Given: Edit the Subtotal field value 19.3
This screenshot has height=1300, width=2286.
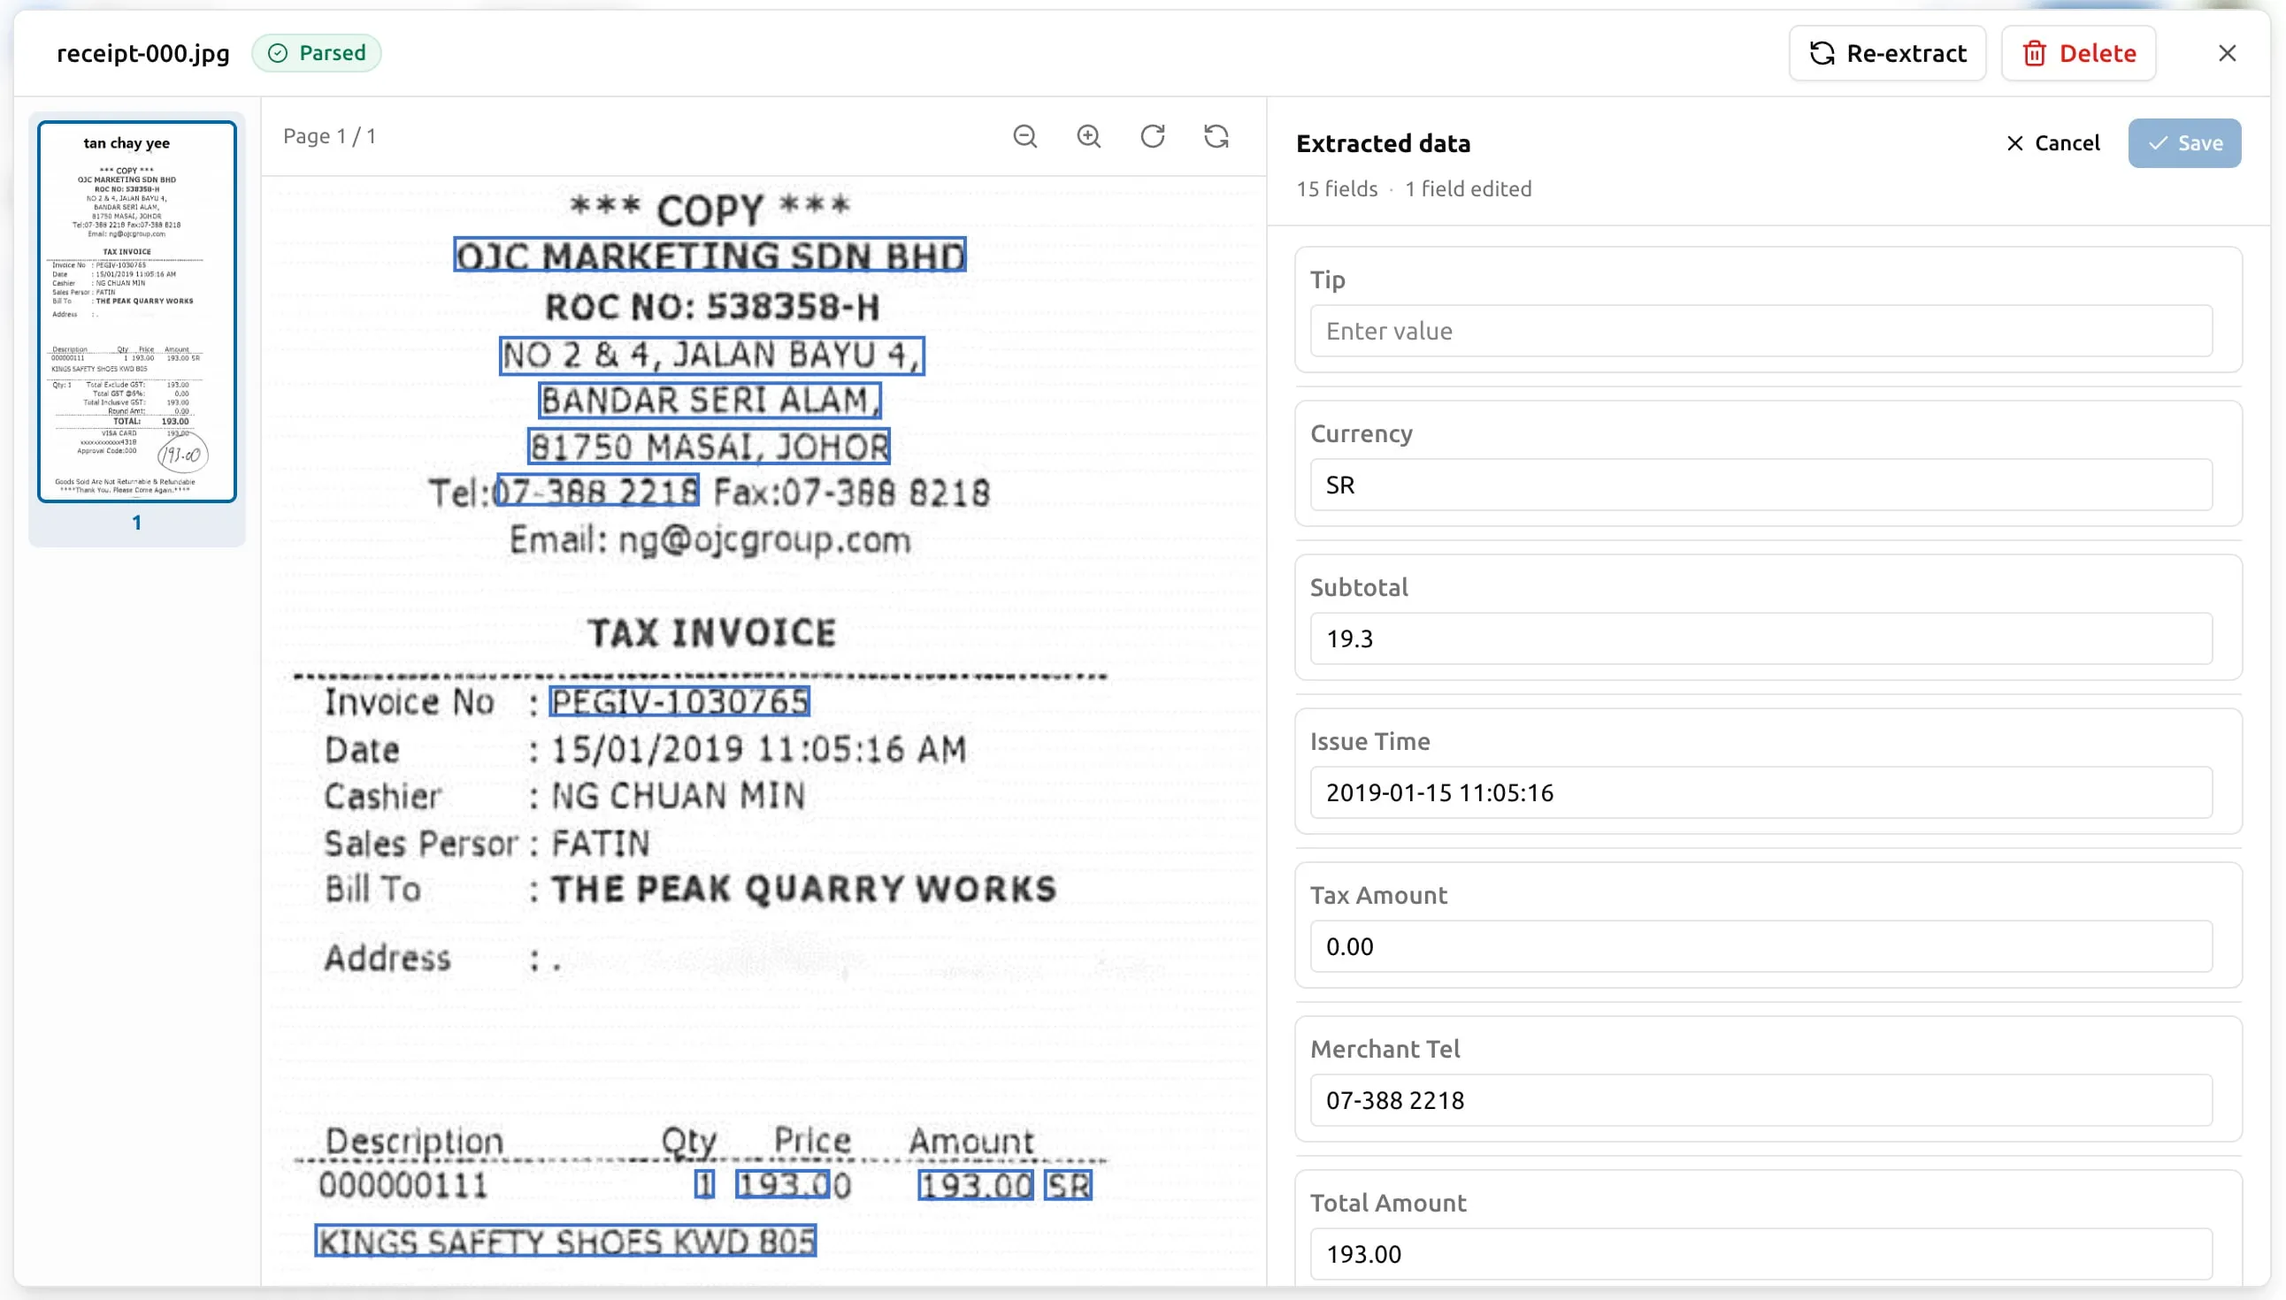Looking at the screenshot, I should pyautogui.click(x=1761, y=639).
